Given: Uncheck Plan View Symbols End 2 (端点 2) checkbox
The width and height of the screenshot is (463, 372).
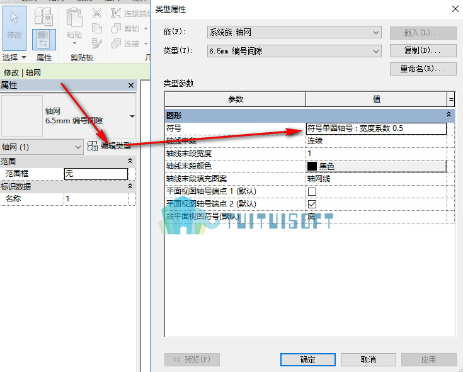Looking at the screenshot, I should point(312,204).
